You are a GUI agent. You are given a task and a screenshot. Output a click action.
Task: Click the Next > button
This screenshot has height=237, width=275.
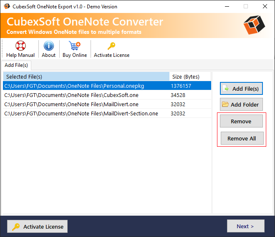pos(246,226)
